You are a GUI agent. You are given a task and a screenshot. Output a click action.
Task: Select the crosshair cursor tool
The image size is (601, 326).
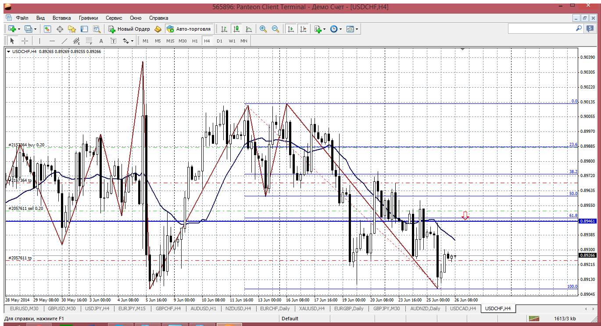pyautogui.click(x=25, y=41)
